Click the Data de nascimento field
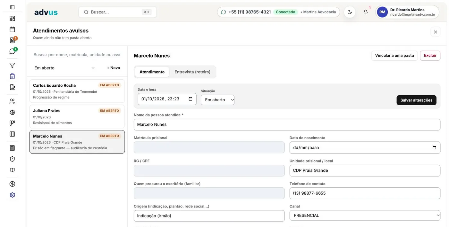This screenshot has width=449, height=227. point(365,148)
